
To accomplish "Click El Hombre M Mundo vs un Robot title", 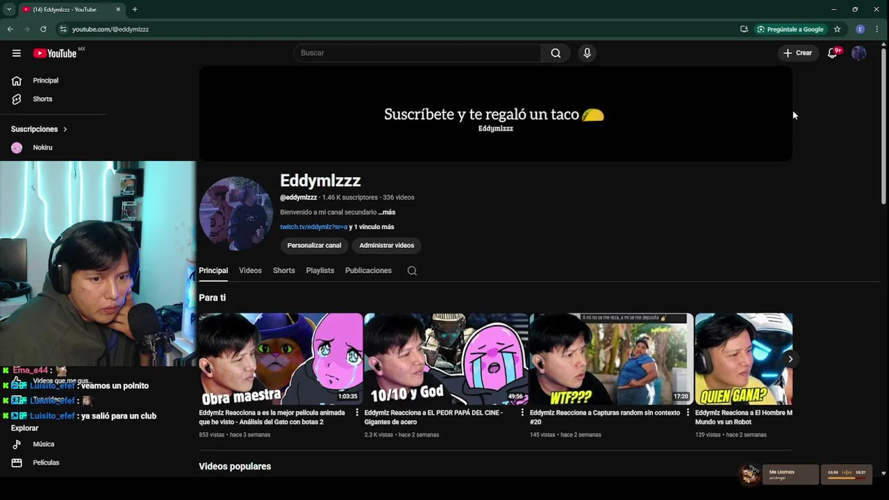I will [744, 417].
